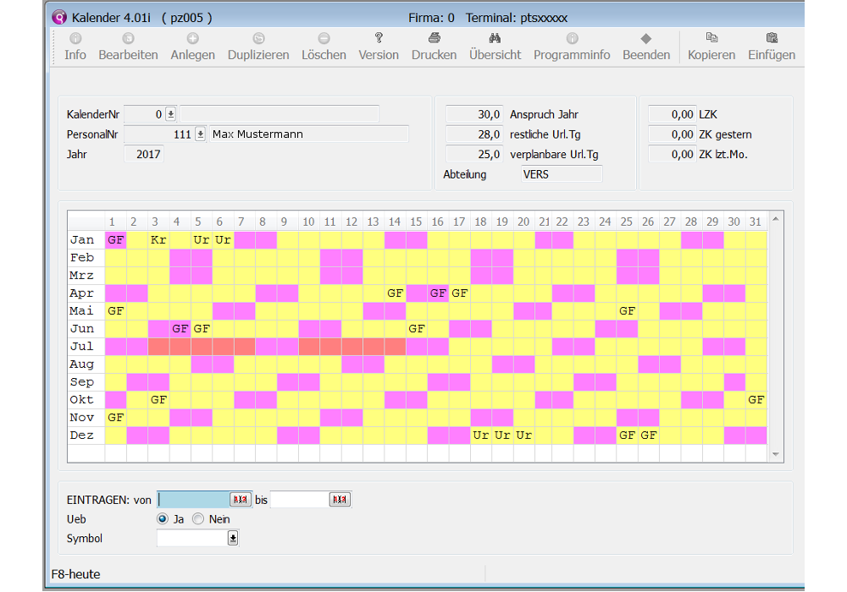Click the Löschen delete icon
The width and height of the screenshot is (847, 592).
[x=324, y=39]
